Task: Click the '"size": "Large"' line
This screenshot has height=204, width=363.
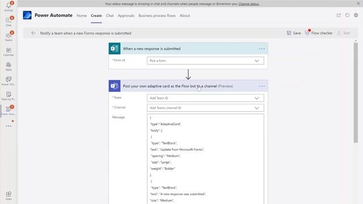Action: [161, 162]
